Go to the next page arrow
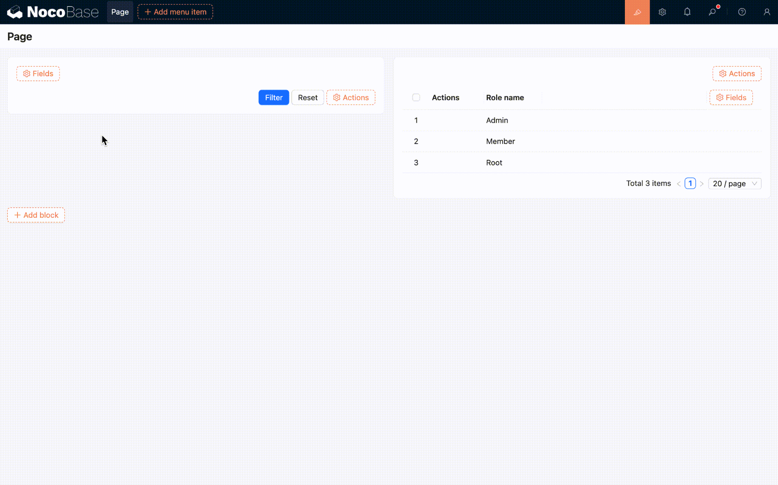 coord(702,184)
